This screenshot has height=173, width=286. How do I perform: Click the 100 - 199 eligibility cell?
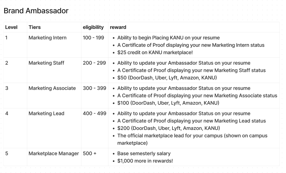pos(93,38)
